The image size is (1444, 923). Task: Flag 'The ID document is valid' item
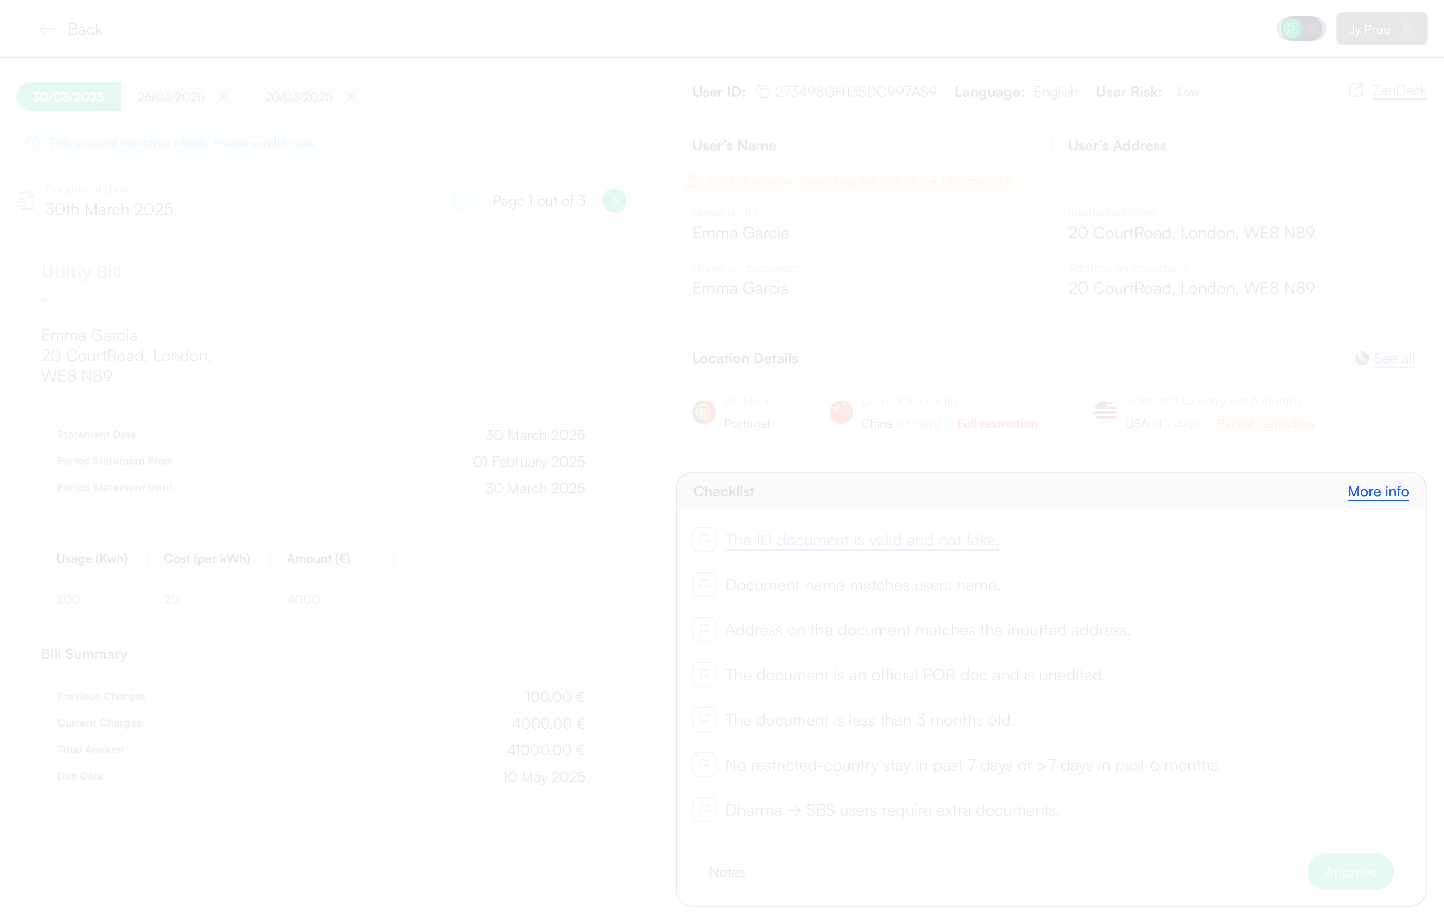pos(704,540)
